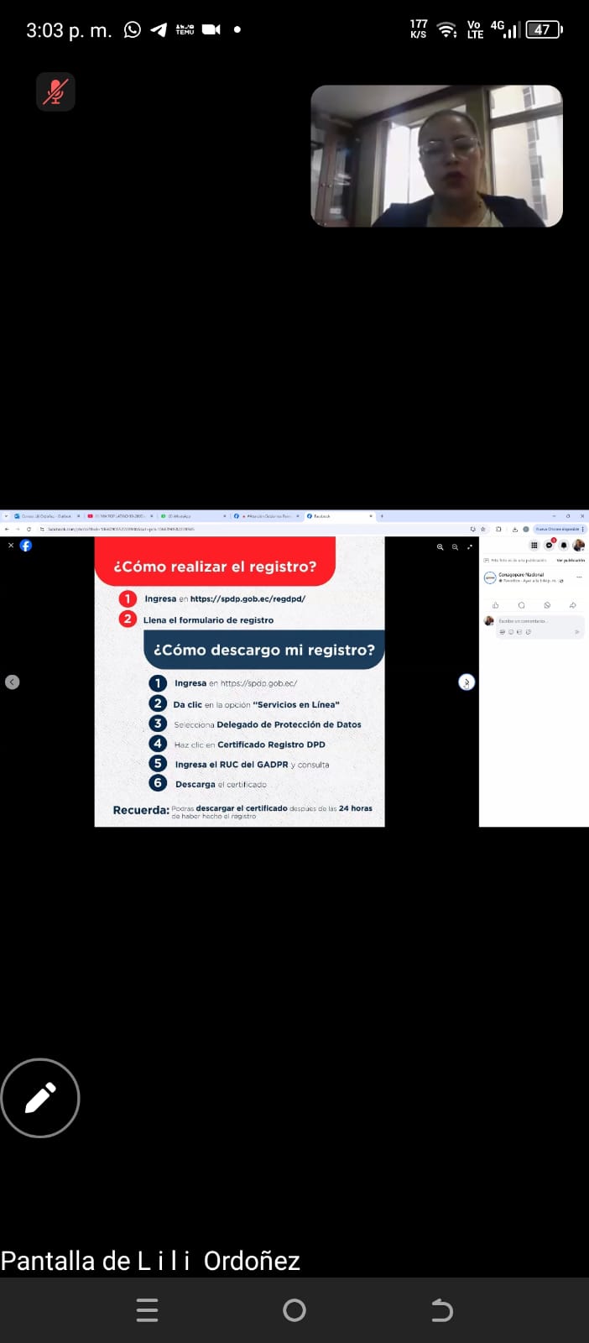Open the Facebook Messenger icon
The height and width of the screenshot is (1343, 589).
(549, 546)
